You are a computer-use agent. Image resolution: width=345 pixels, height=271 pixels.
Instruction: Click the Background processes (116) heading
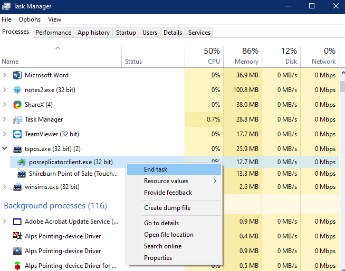(55, 206)
